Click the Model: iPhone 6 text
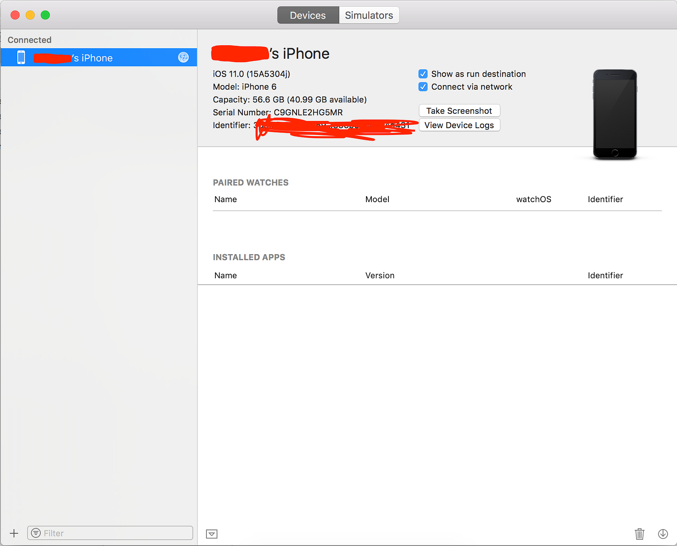This screenshot has height=546, width=677. [x=245, y=87]
